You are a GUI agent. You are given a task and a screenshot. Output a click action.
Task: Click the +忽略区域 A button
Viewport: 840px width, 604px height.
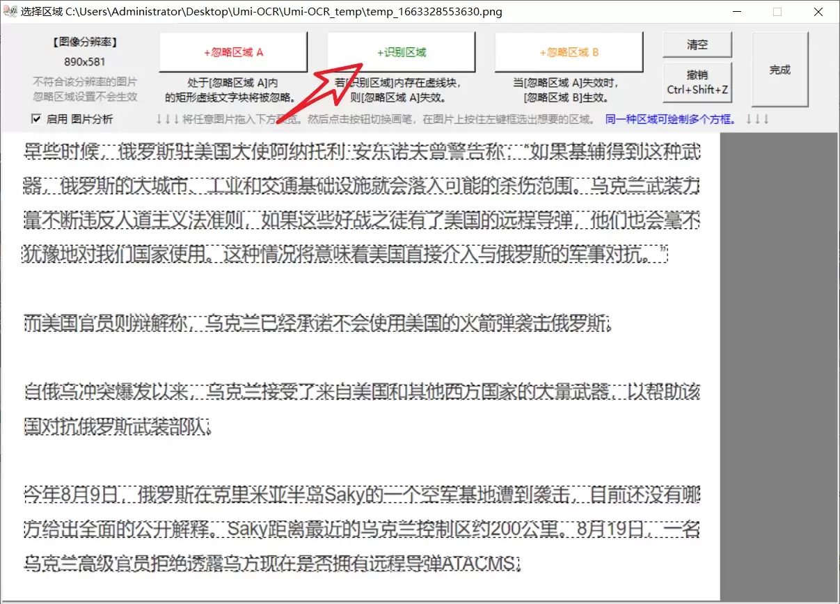233,52
